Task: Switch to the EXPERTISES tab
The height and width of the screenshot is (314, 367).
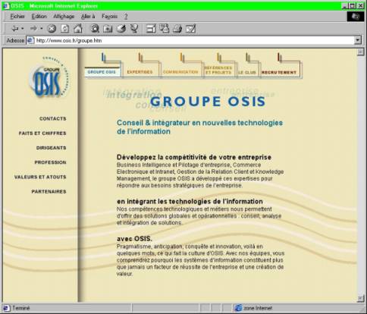Action: click(x=140, y=72)
